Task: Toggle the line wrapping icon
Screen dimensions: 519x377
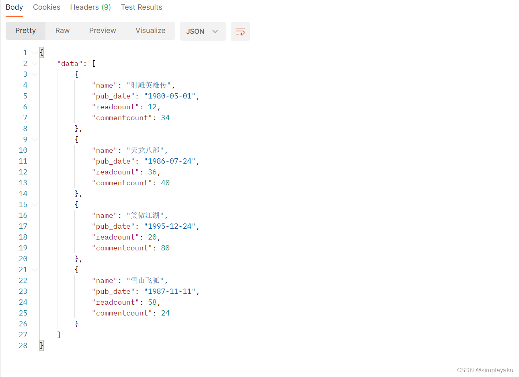Action: 240,31
